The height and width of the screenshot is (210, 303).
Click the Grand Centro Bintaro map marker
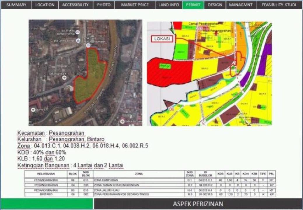[x=78, y=41]
